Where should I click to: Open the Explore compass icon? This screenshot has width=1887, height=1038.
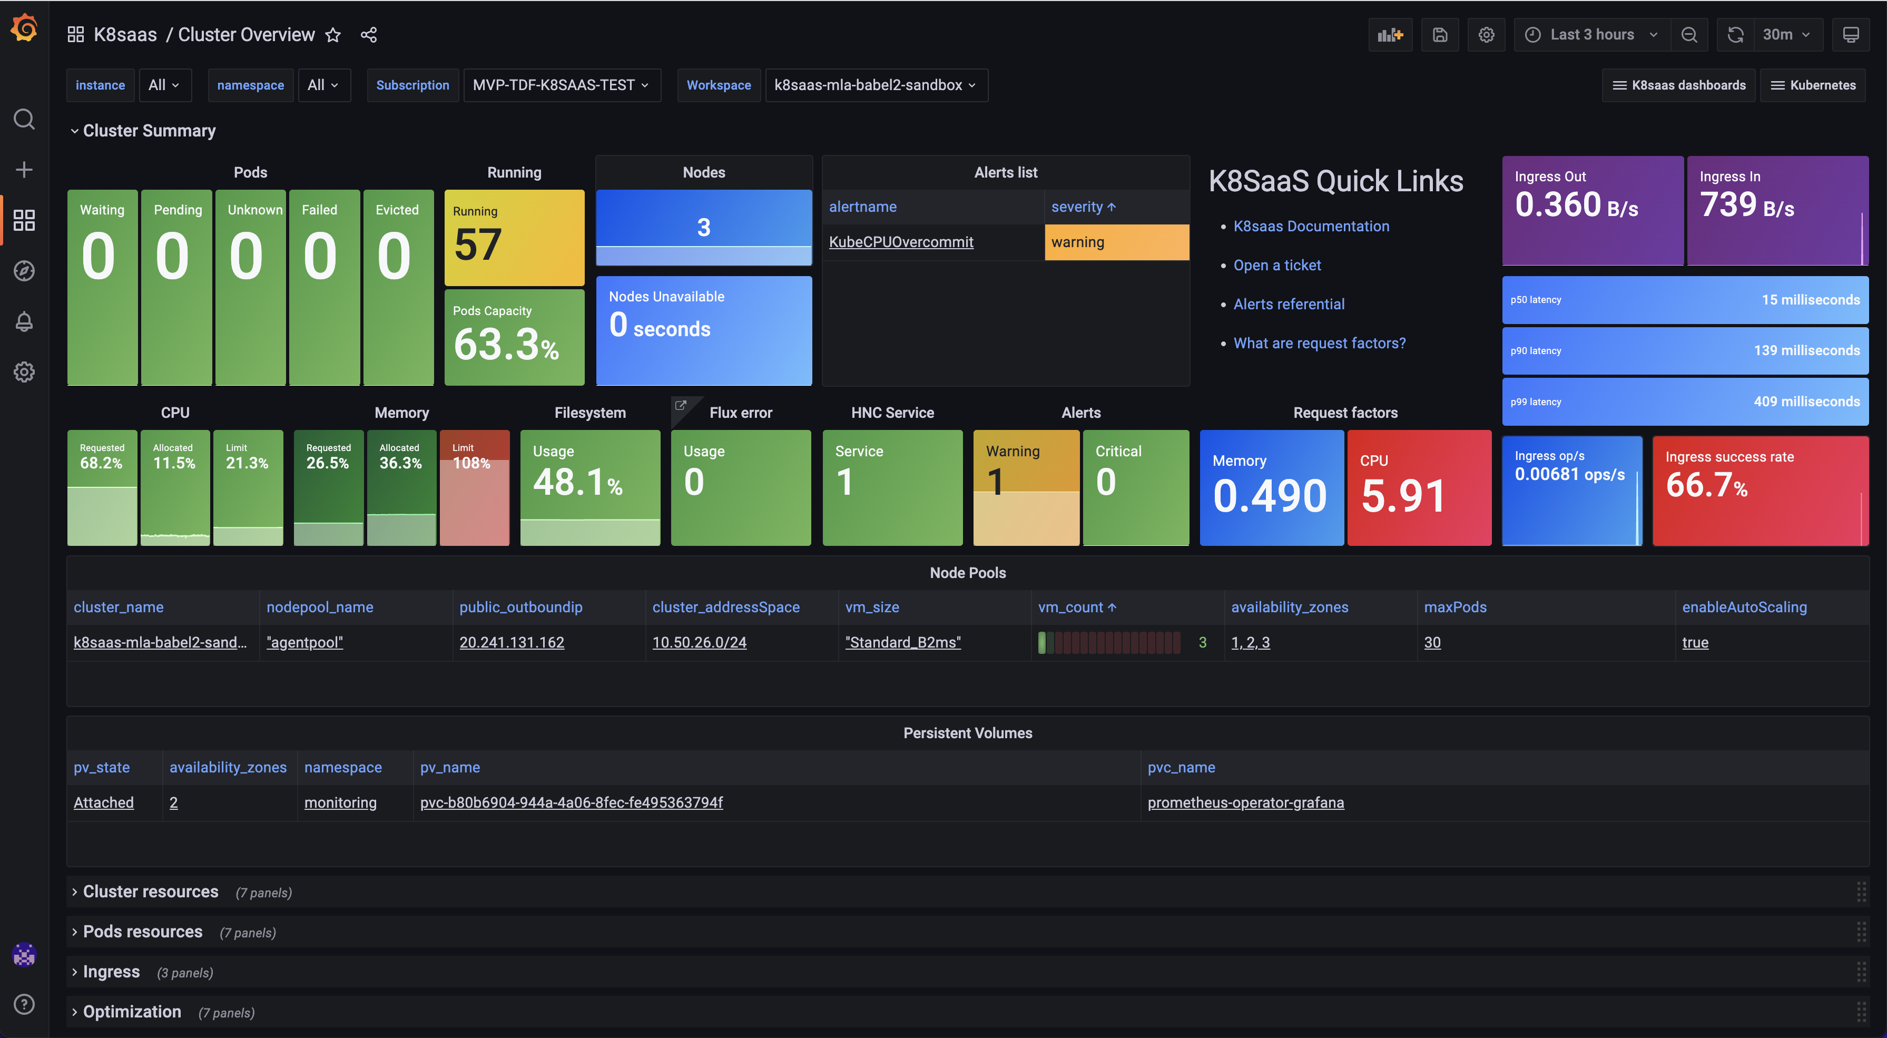[x=24, y=271]
